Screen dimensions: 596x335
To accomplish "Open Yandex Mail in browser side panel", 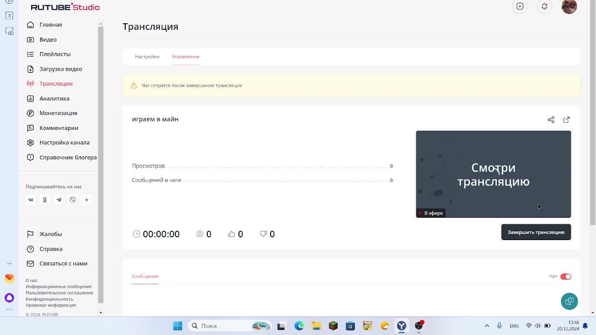I will click(9, 278).
